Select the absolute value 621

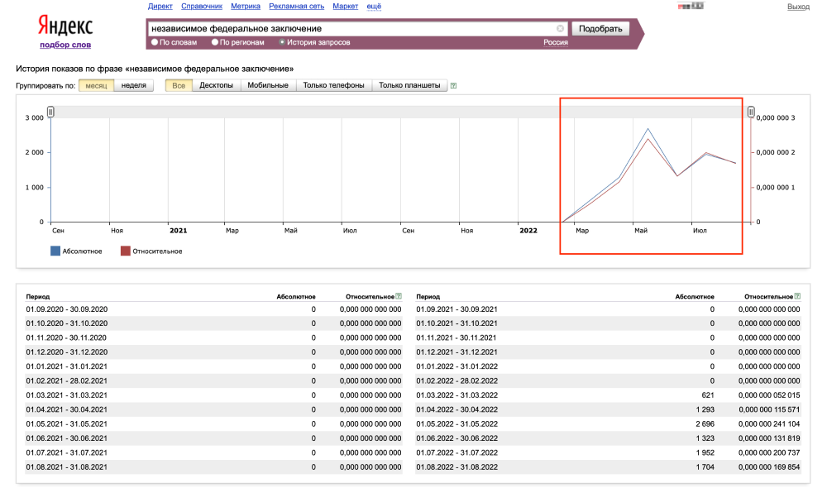point(708,395)
